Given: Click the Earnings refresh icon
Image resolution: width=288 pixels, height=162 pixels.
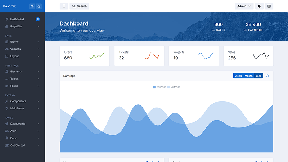Looking at the screenshot, I should coord(267,76).
